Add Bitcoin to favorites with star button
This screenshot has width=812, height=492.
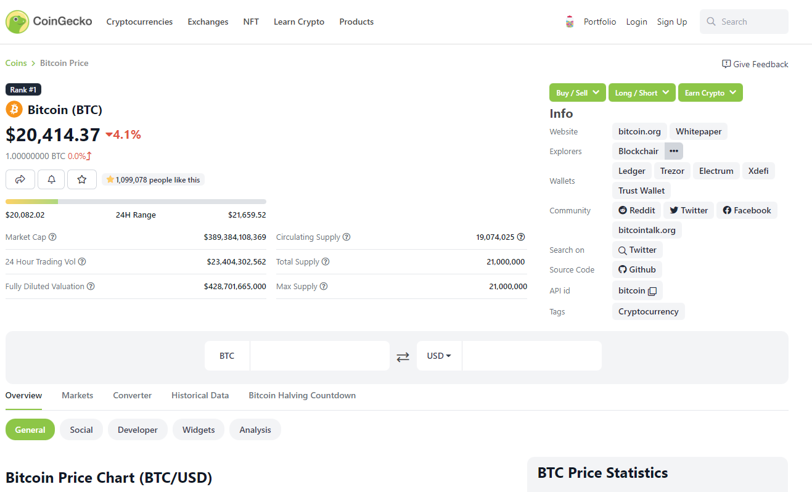(82, 179)
